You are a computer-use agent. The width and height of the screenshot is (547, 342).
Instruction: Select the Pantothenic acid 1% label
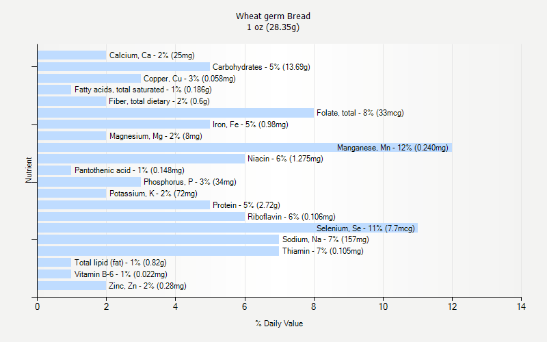129,170
